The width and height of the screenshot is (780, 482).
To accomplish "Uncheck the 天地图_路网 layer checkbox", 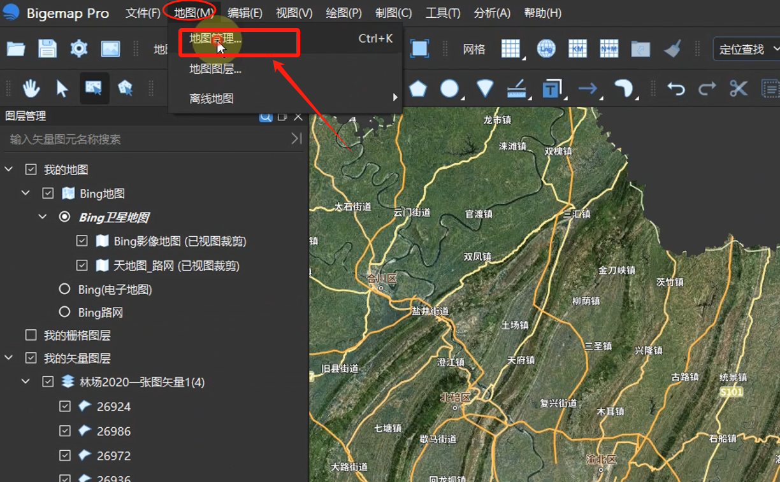I will tap(82, 265).
